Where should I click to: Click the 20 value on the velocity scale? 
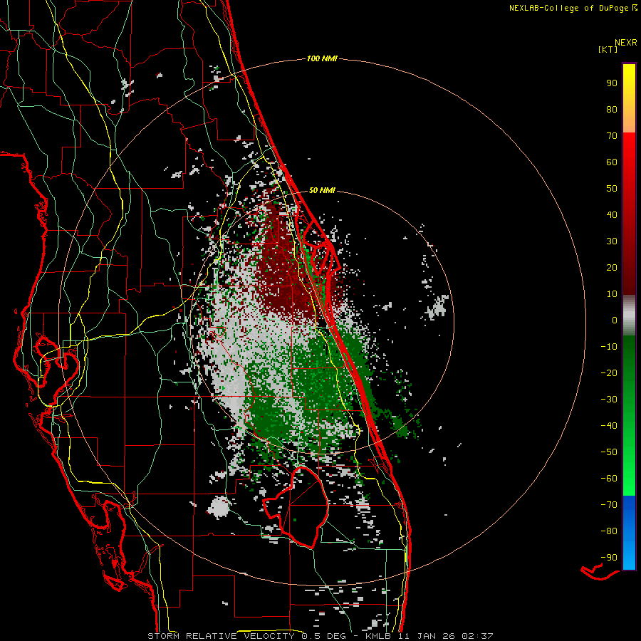click(x=612, y=267)
